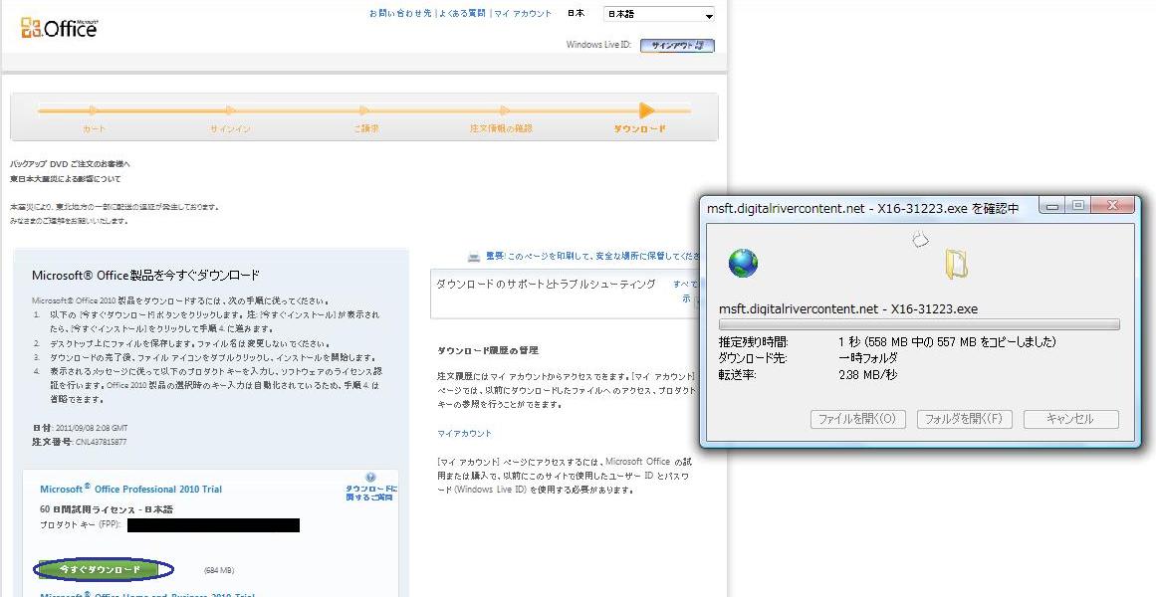1156x597 pixels.
Task: Open the マイ アカウント link in the top header
Action: [x=523, y=13]
